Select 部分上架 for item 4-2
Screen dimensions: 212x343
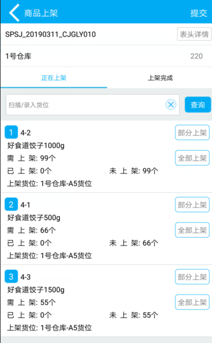coord(192,133)
